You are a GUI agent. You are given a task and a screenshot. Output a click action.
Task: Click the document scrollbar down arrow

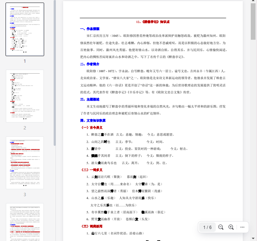253,238
